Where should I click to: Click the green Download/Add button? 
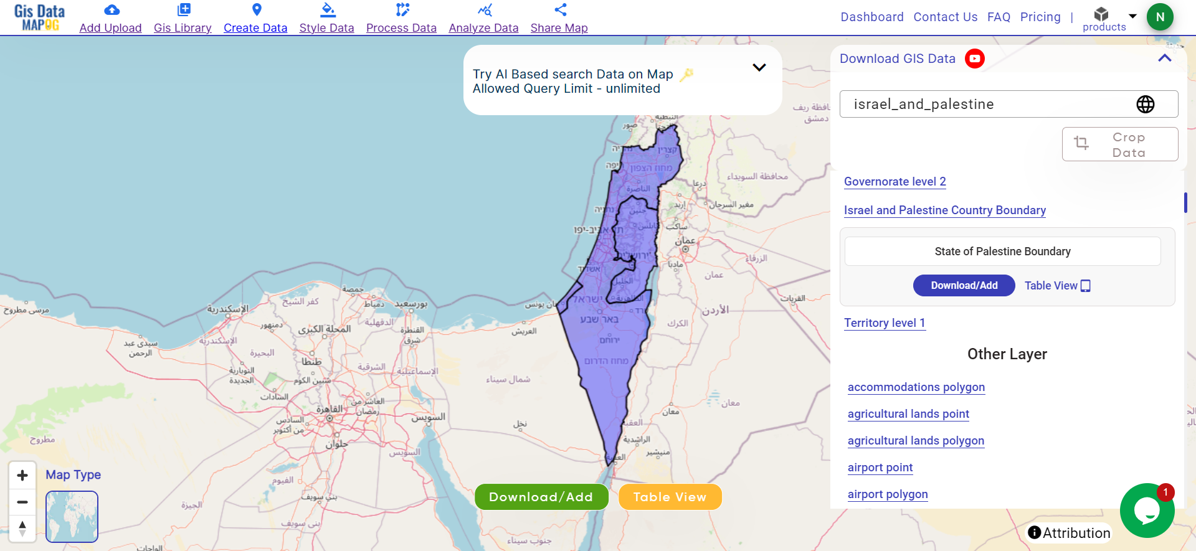tap(541, 497)
